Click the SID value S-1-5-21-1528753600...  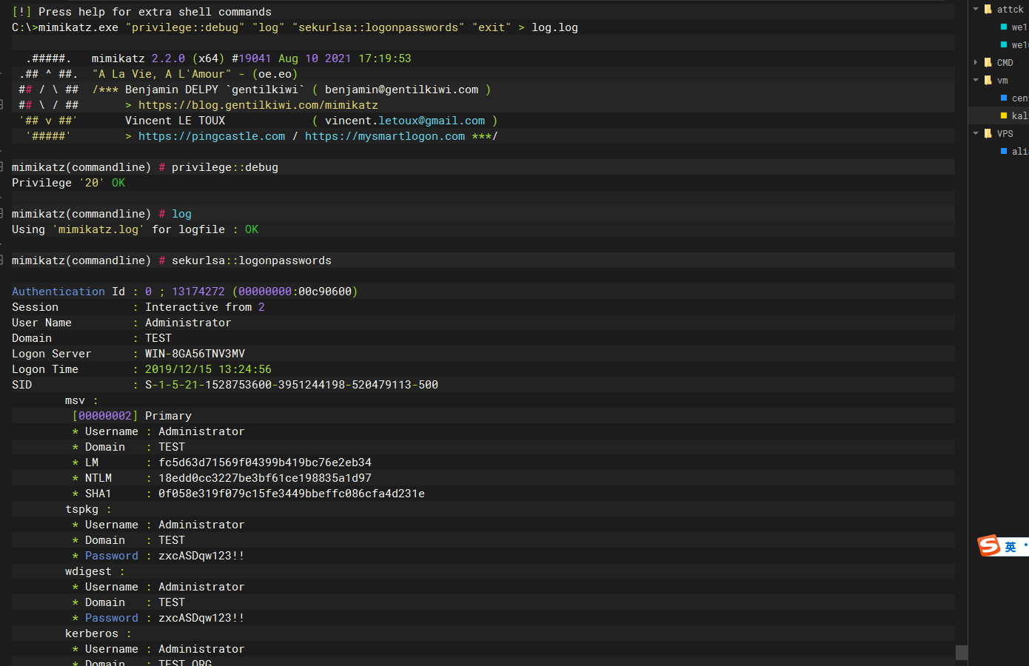[292, 385]
